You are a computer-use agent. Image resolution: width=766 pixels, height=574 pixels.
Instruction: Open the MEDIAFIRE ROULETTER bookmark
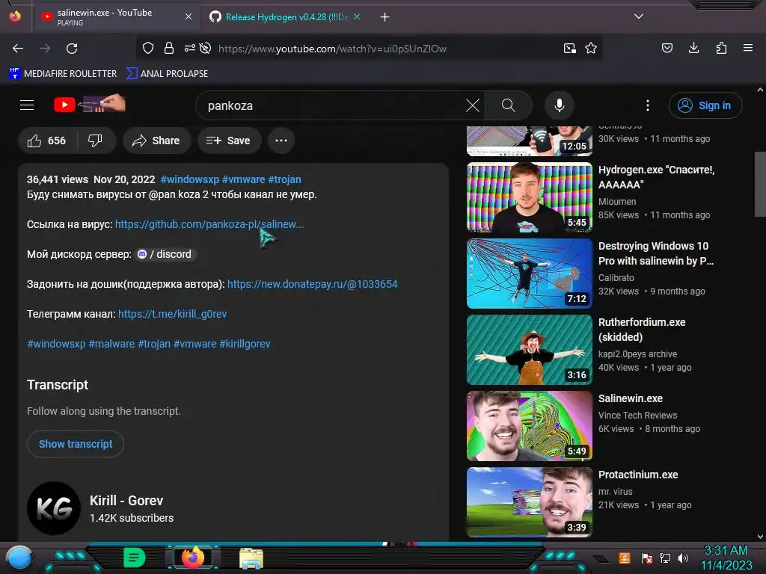63,73
